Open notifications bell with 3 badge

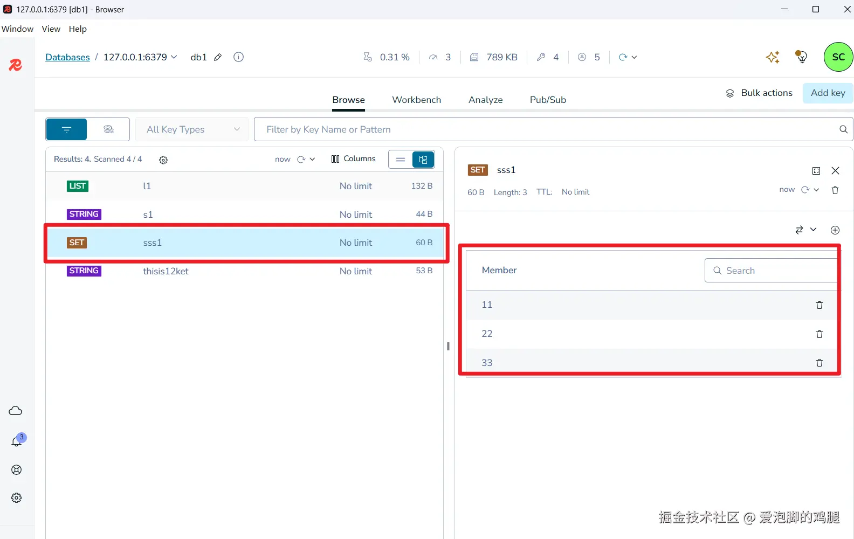[17, 441]
